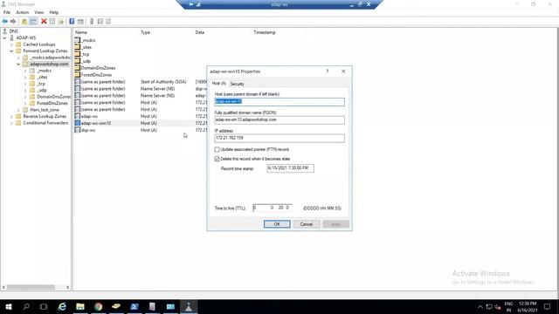The width and height of the screenshot is (559, 314).
Task: Open Chrome from the taskbar
Action: tap(99, 306)
